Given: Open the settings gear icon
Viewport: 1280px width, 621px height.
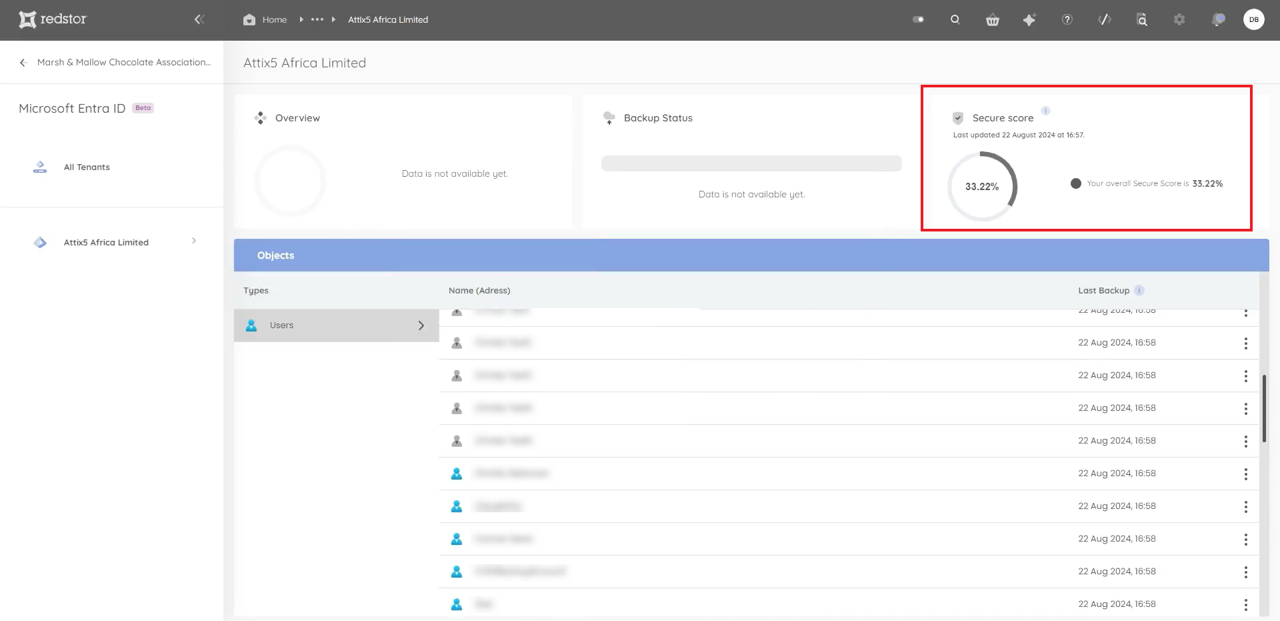Looking at the screenshot, I should click(1179, 19).
